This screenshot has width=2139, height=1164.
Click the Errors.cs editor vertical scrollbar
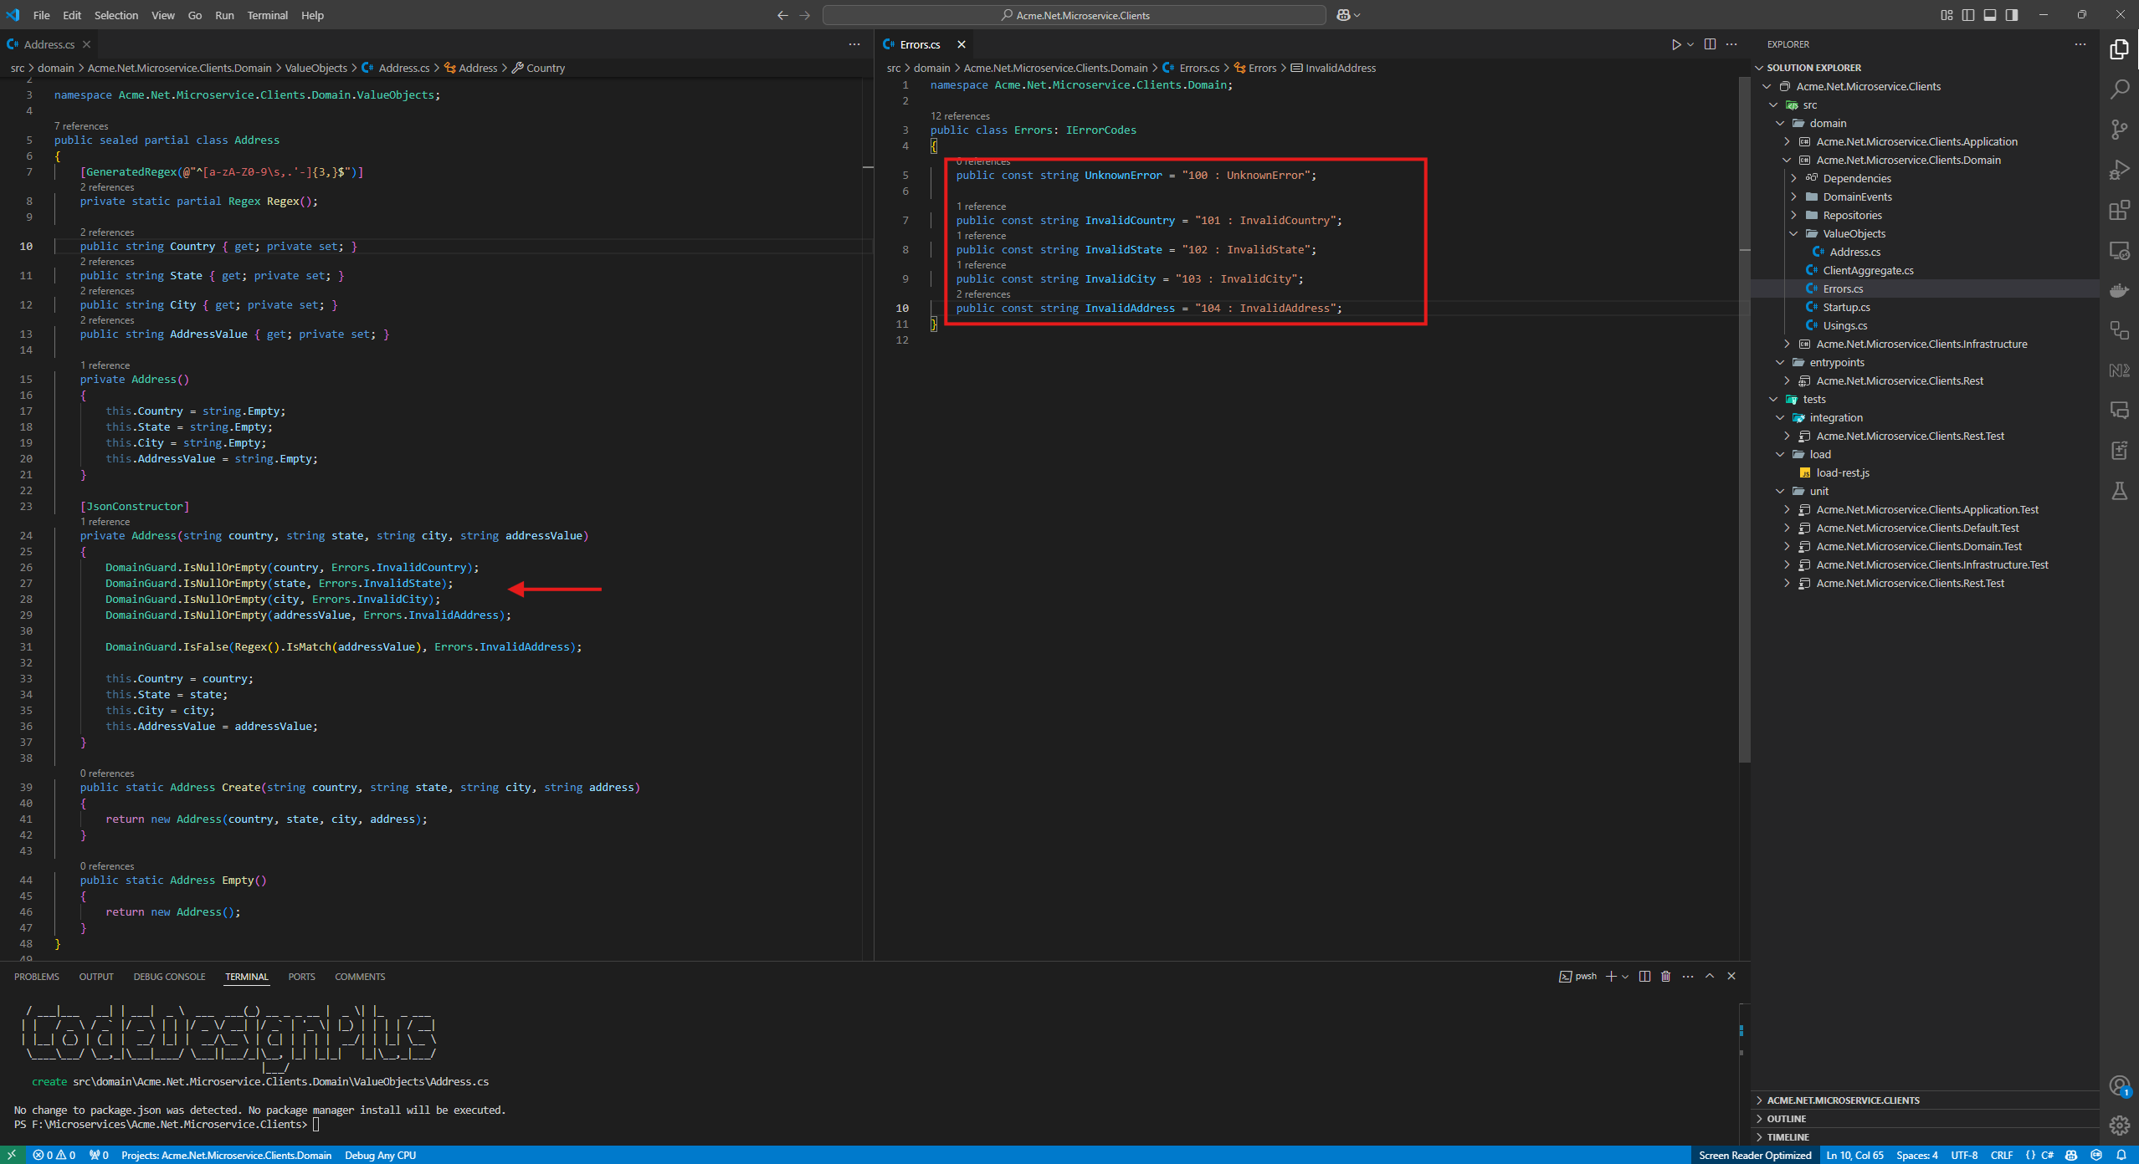pyautogui.click(x=1744, y=418)
